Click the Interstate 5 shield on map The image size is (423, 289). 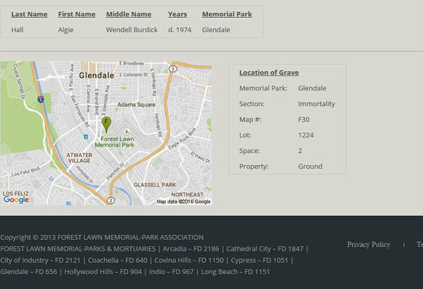pyautogui.click(x=41, y=100)
